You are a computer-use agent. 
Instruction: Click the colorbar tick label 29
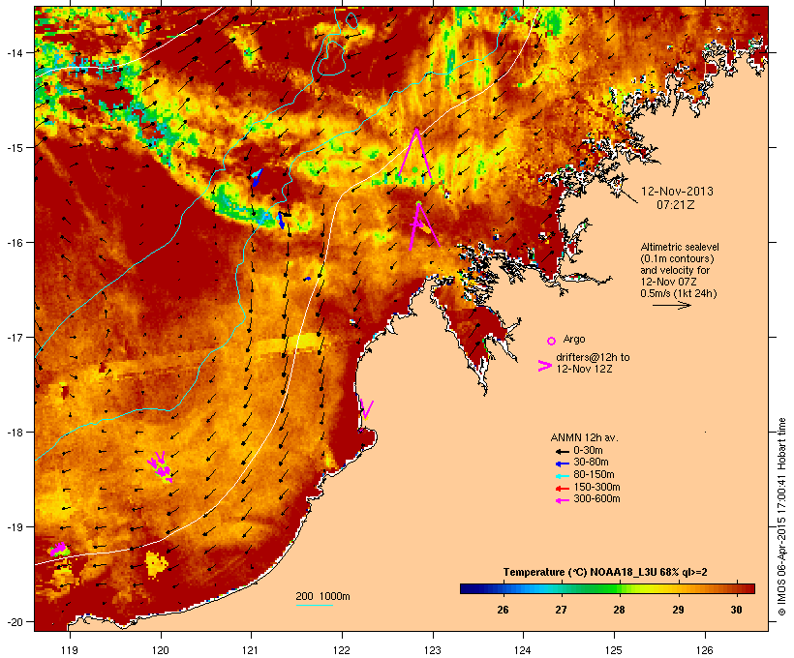[x=678, y=610]
